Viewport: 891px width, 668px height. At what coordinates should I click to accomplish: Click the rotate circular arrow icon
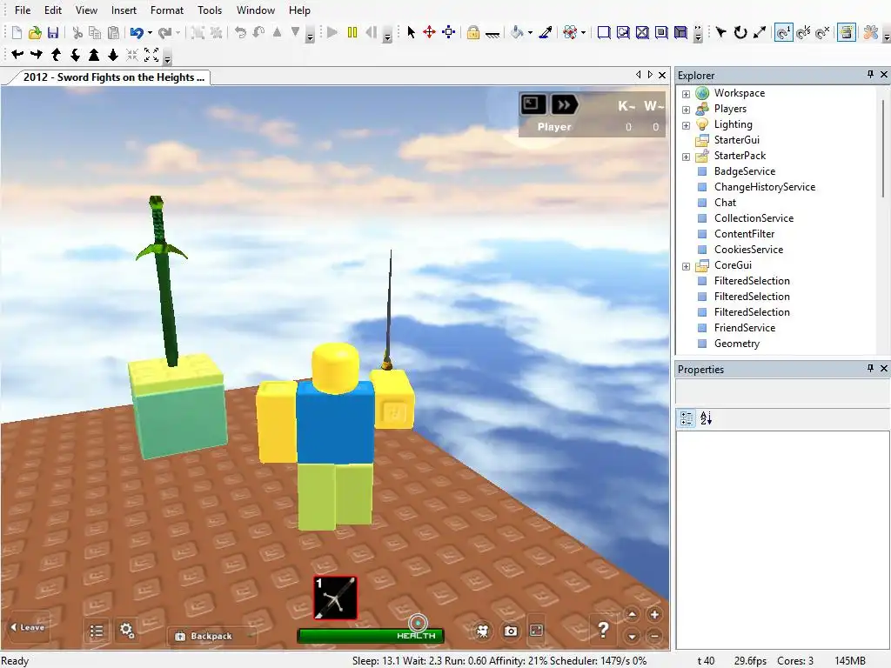[740, 32]
